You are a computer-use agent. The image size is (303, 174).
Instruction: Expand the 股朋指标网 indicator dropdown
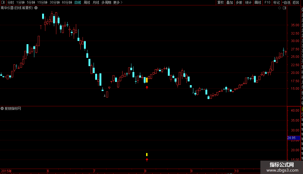coord(2,108)
